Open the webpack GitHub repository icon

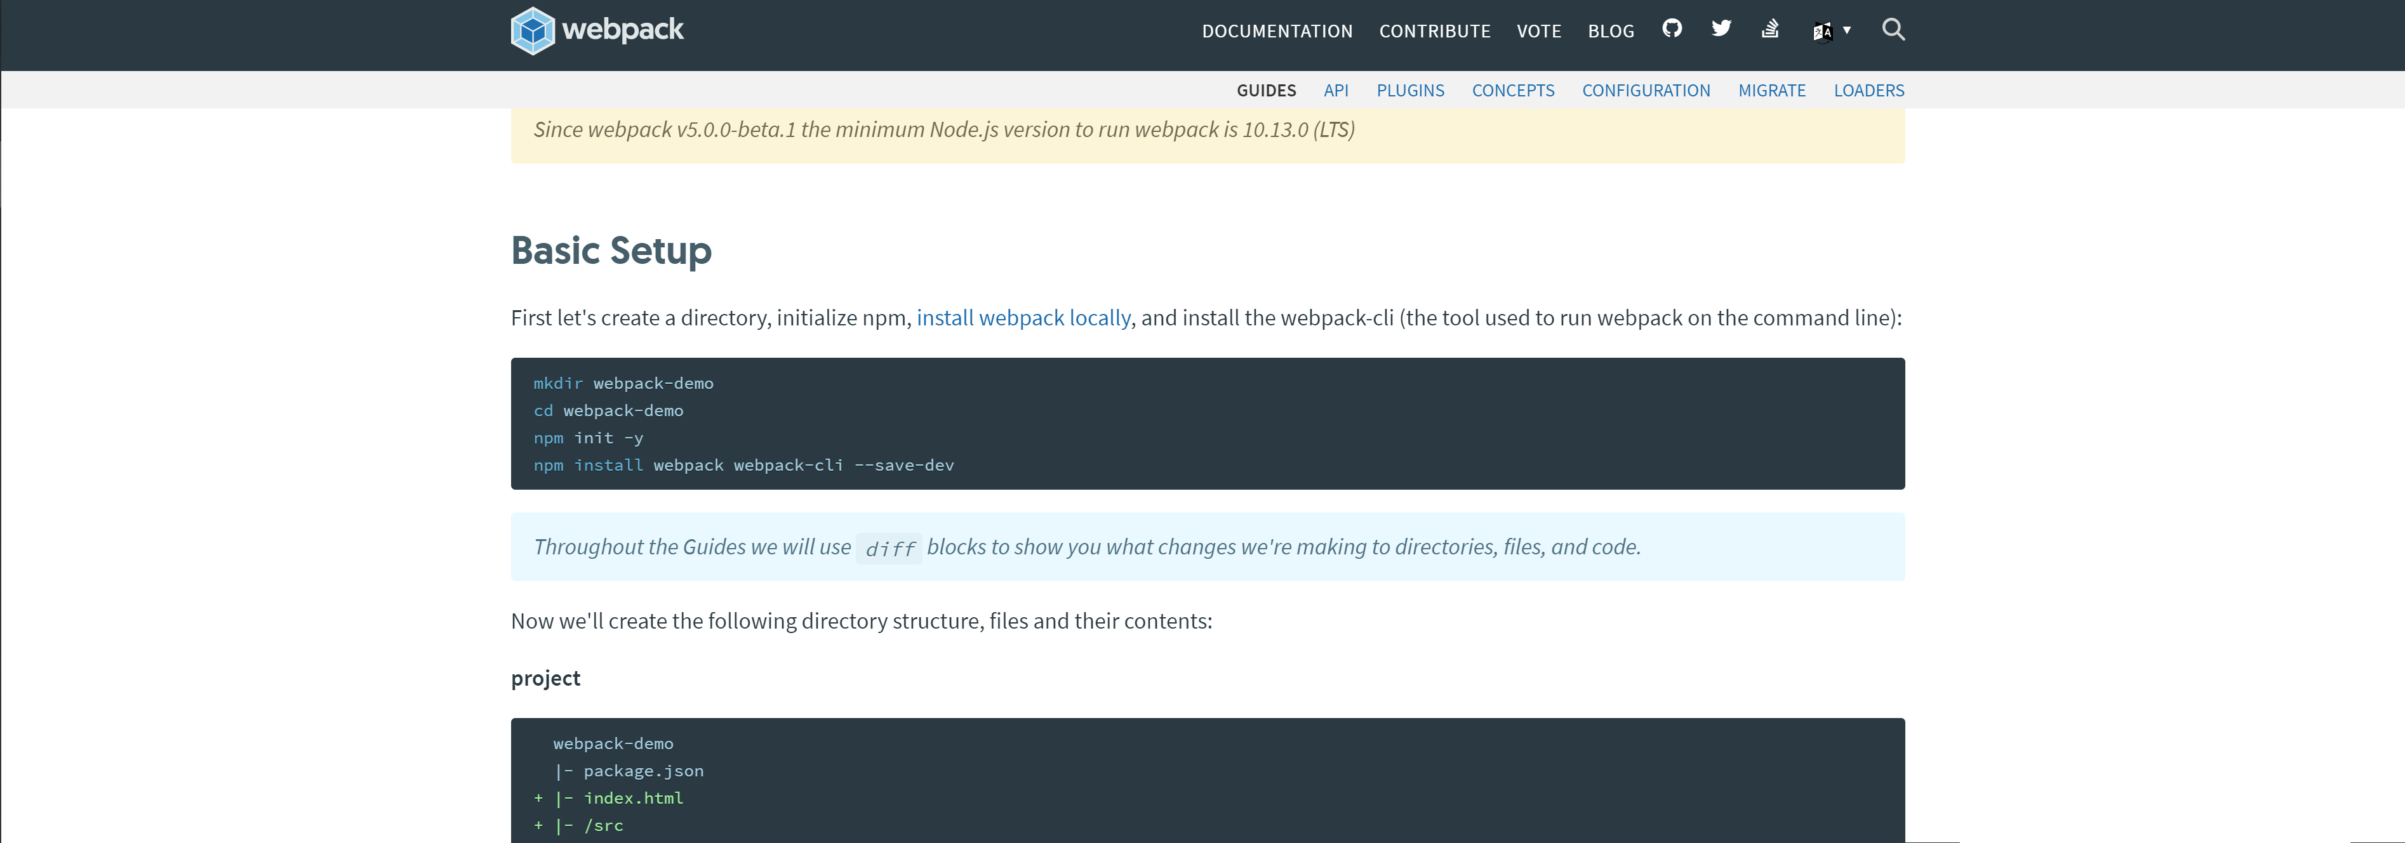coord(1671,29)
